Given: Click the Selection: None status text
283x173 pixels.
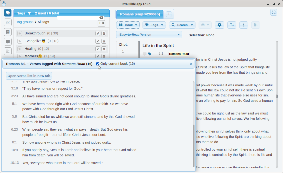Looking at the screenshot, I should (x=202, y=35).
